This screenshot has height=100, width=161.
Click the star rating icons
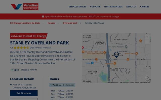tap(21, 48)
